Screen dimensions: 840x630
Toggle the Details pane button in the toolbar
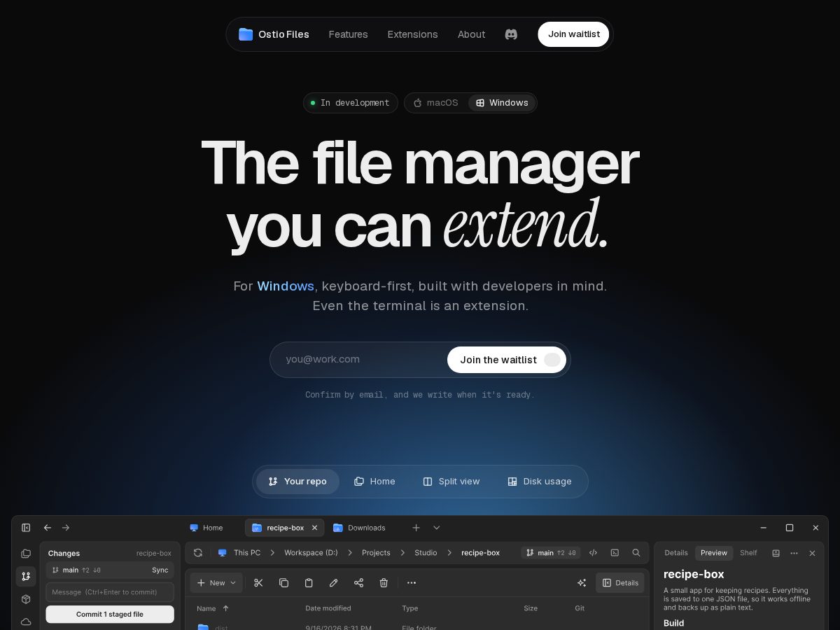pos(620,582)
